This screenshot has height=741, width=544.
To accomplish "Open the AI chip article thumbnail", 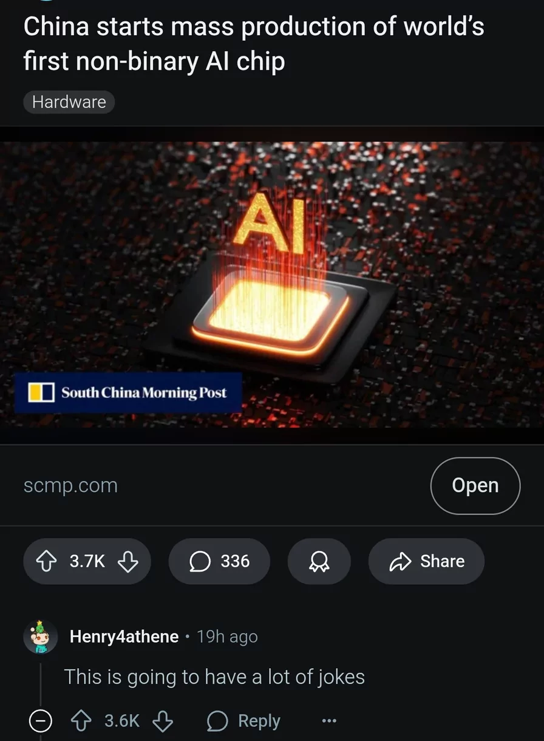I will click(272, 284).
